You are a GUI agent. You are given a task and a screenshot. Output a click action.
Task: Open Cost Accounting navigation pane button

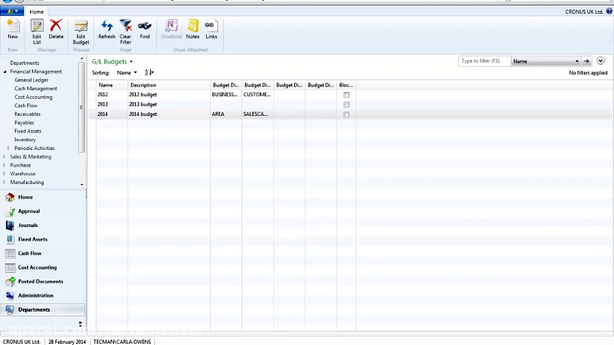(43, 267)
